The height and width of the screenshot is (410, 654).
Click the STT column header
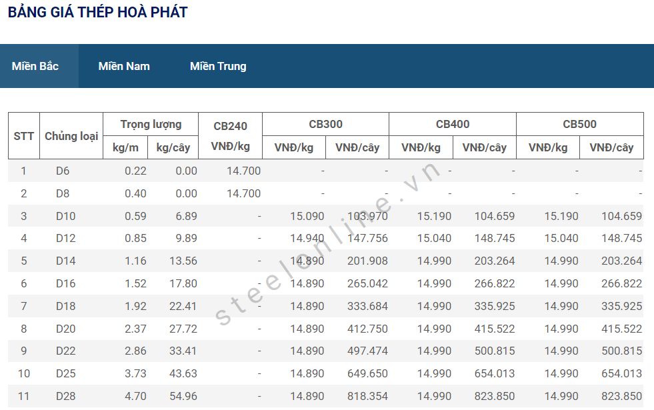[x=24, y=136]
